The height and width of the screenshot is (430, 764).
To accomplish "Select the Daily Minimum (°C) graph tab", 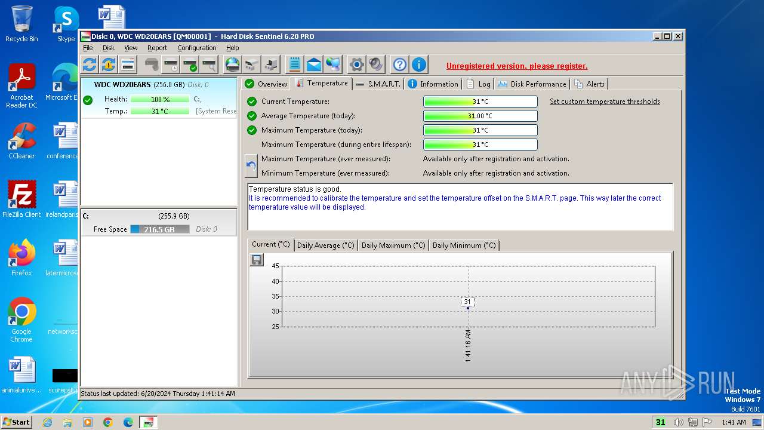I will pyautogui.click(x=464, y=245).
